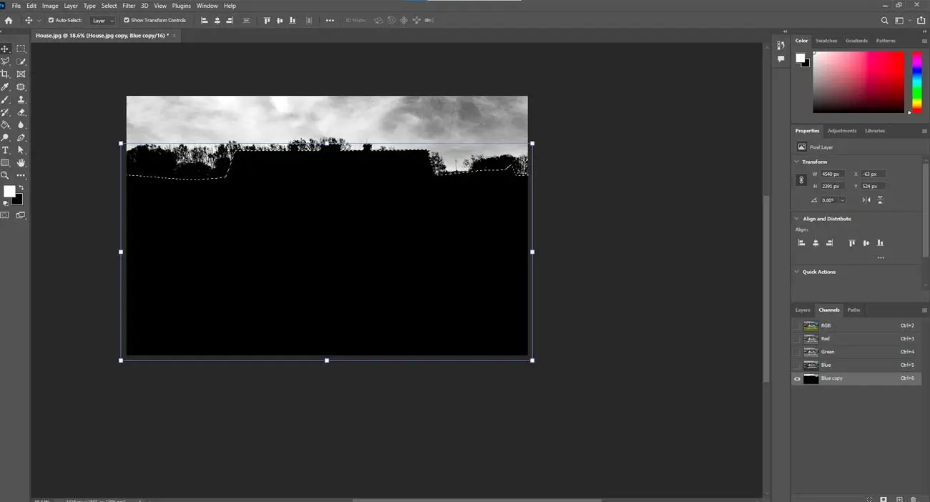Show the Blue channel visibility eye

(798, 365)
